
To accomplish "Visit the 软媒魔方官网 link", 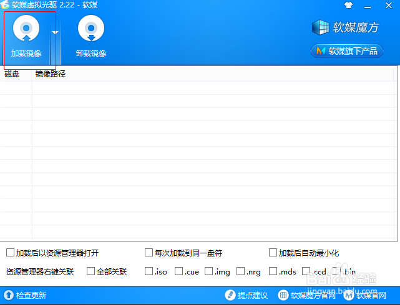I will (313, 295).
